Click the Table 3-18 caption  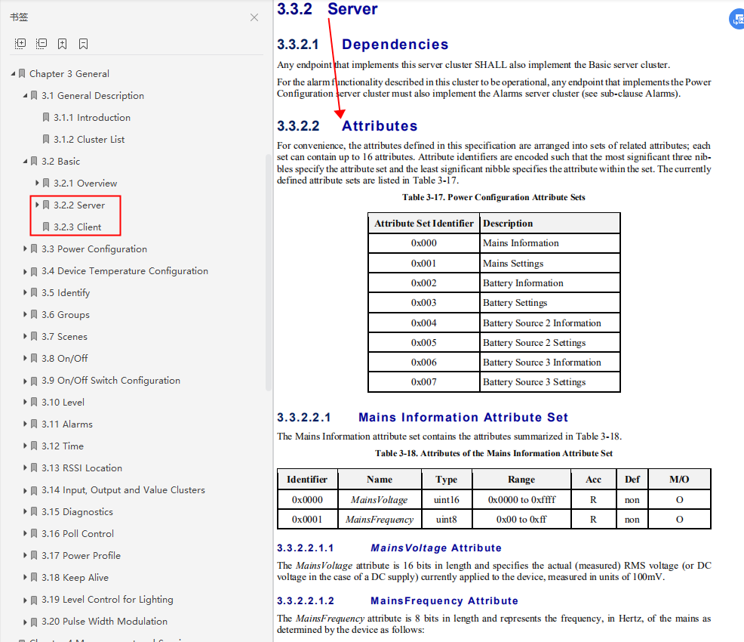pyautogui.click(x=494, y=453)
